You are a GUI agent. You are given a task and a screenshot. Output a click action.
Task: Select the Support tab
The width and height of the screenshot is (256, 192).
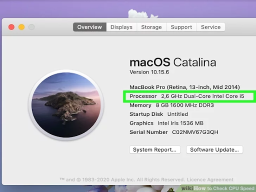point(181,27)
